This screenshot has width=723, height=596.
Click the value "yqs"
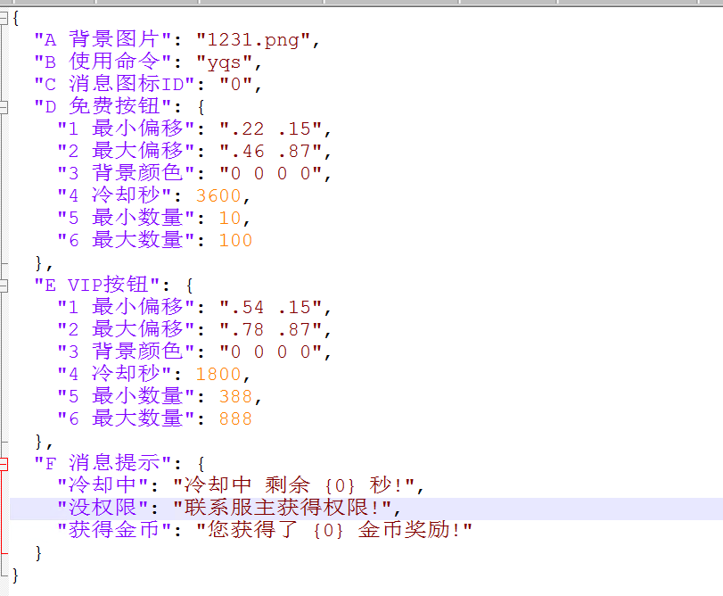(224, 62)
